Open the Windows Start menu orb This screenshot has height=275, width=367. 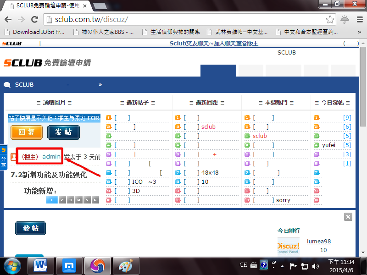[12, 266]
